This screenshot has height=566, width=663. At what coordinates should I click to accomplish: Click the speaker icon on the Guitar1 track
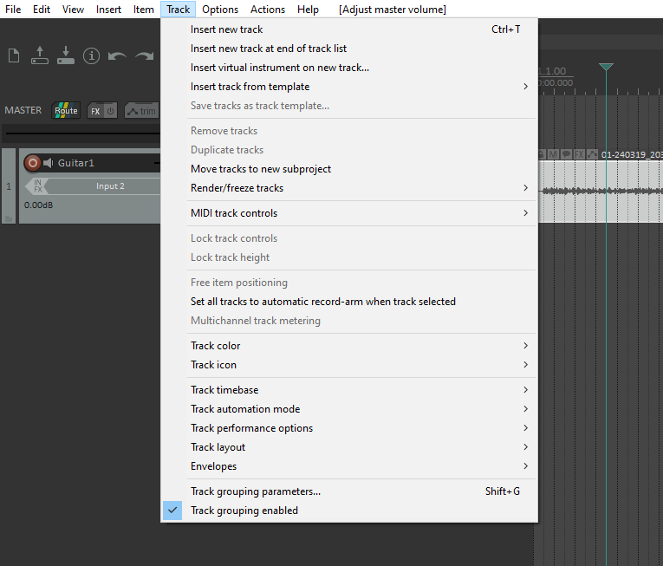tap(49, 163)
